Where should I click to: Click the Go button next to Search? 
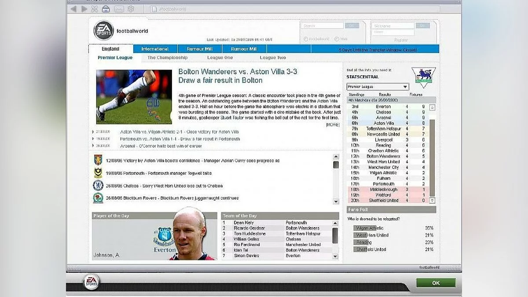352,26
